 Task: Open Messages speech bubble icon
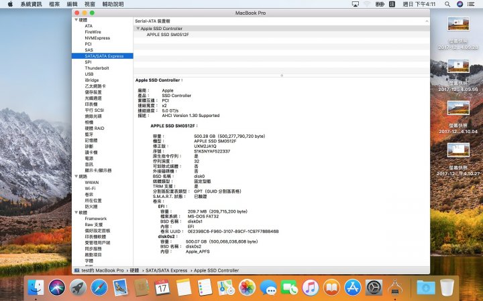click(268, 288)
